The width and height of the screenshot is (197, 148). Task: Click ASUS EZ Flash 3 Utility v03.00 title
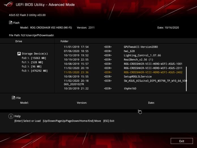click(27, 15)
